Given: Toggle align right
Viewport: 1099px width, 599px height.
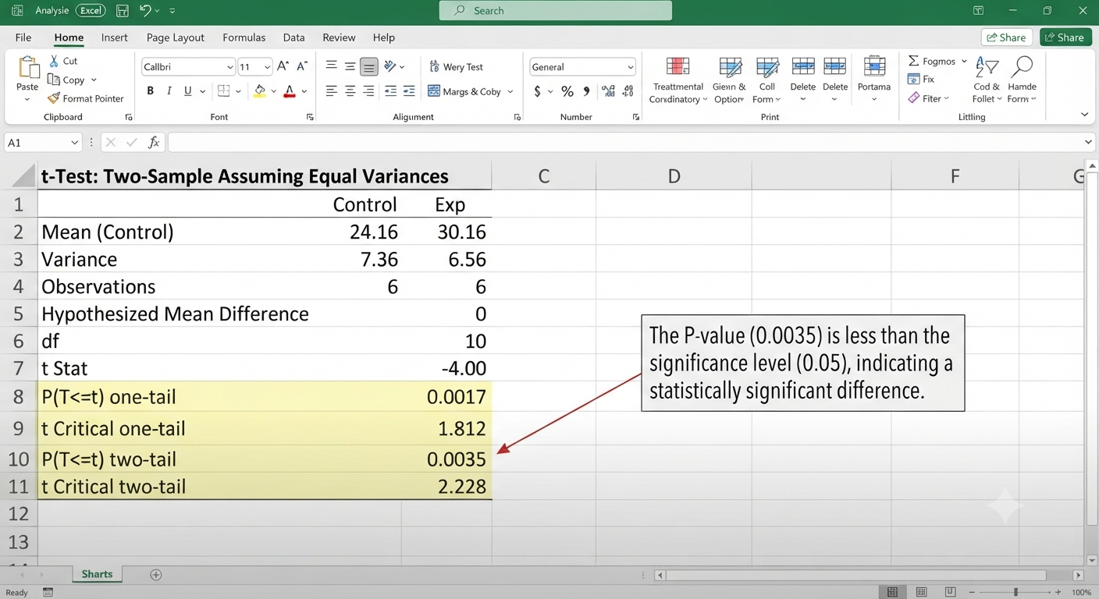Looking at the screenshot, I should point(369,91).
